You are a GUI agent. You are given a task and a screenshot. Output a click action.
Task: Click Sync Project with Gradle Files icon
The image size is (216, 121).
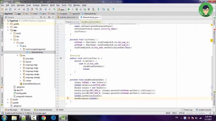click(98, 9)
